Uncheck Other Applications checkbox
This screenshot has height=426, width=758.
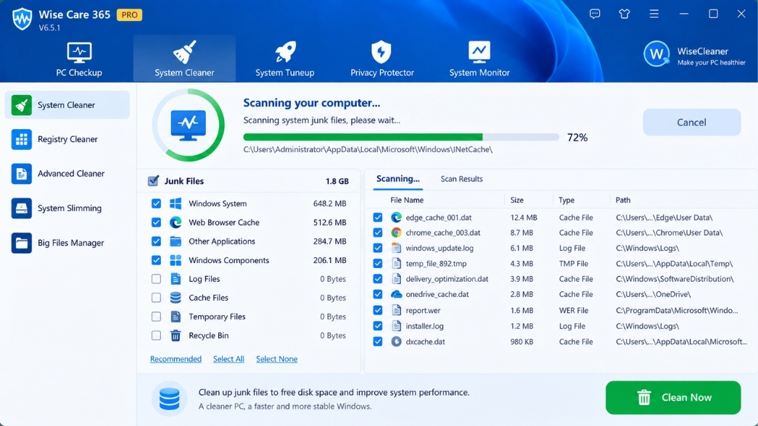coord(156,241)
